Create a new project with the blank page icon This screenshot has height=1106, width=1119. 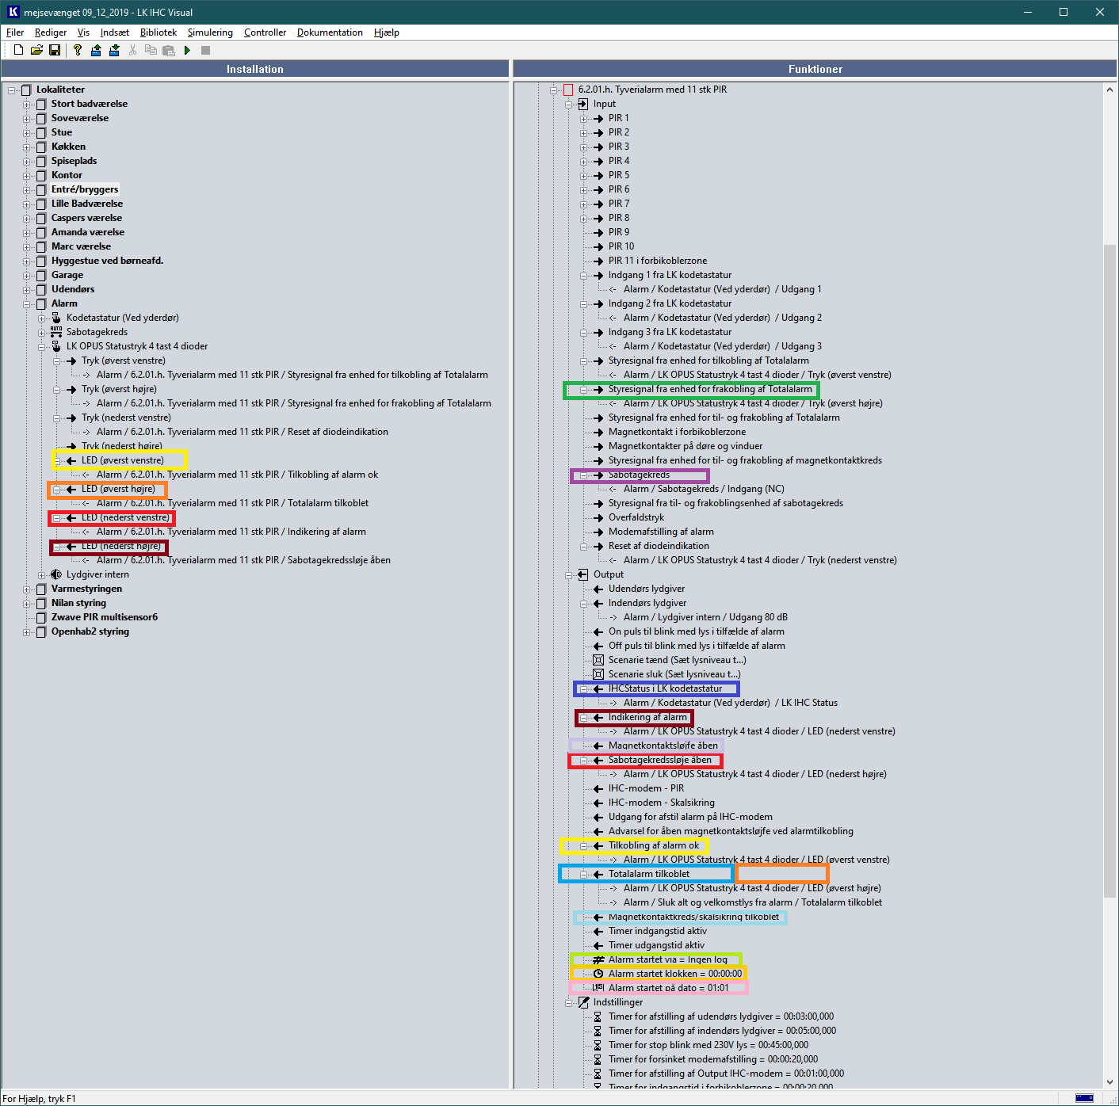(x=18, y=50)
